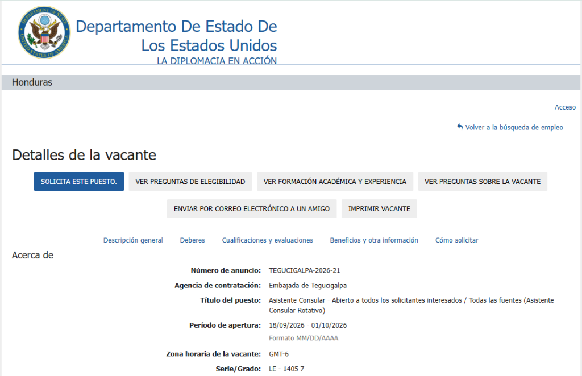Image resolution: width=582 pixels, height=376 pixels.
Task: Click the Asistente Consular job title text
Action: (x=411, y=305)
